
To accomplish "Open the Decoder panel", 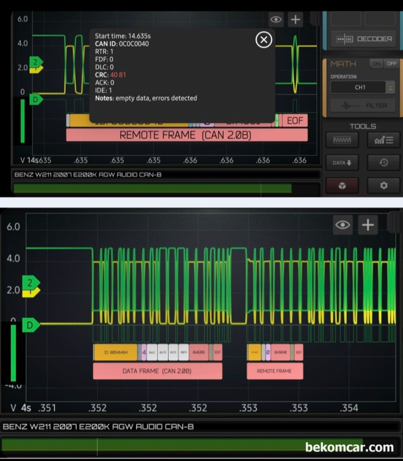I will point(364,39).
